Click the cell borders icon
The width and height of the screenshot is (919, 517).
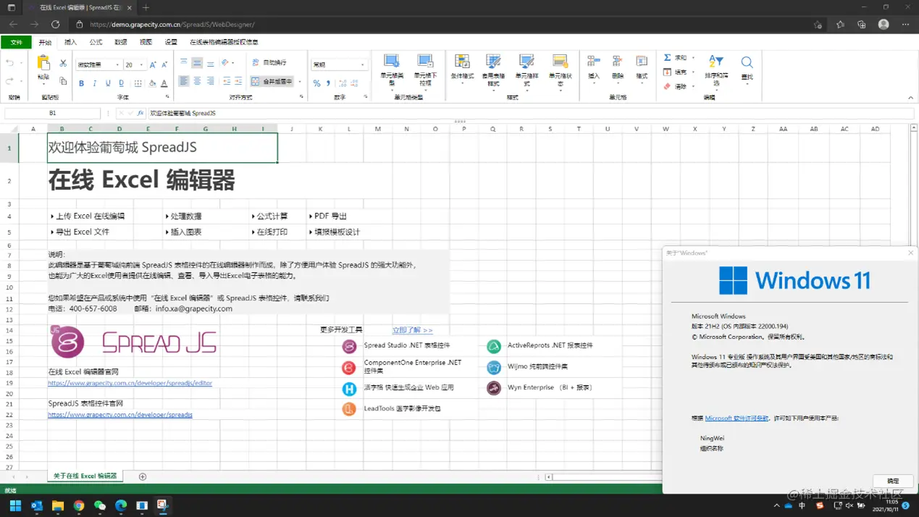pos(138,83)
